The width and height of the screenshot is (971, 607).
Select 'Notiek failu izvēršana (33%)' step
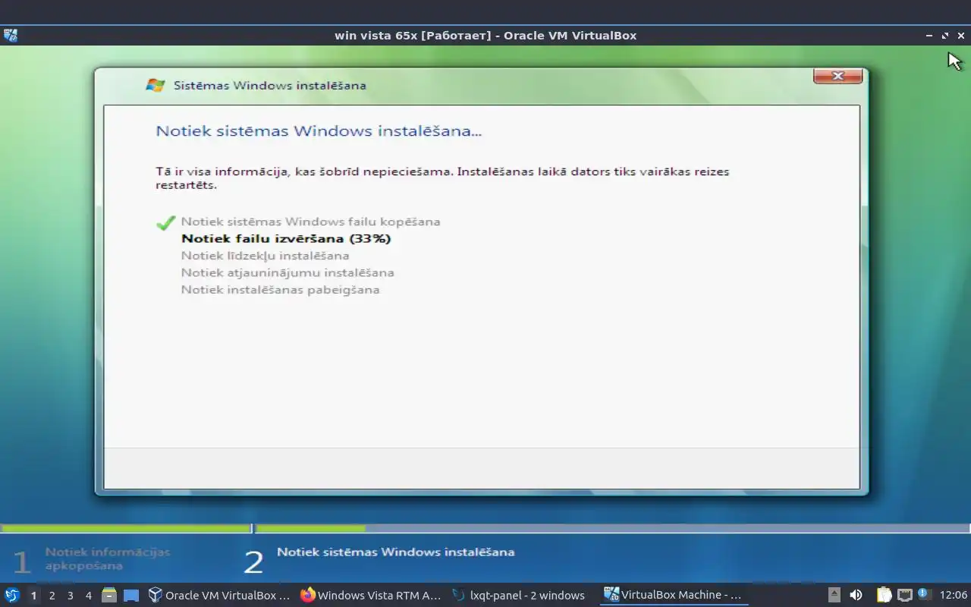[286, 238]
